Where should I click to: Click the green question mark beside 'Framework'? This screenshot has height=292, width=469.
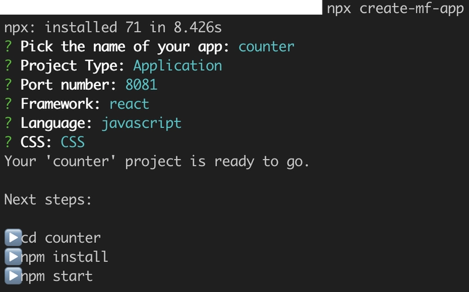8,104
